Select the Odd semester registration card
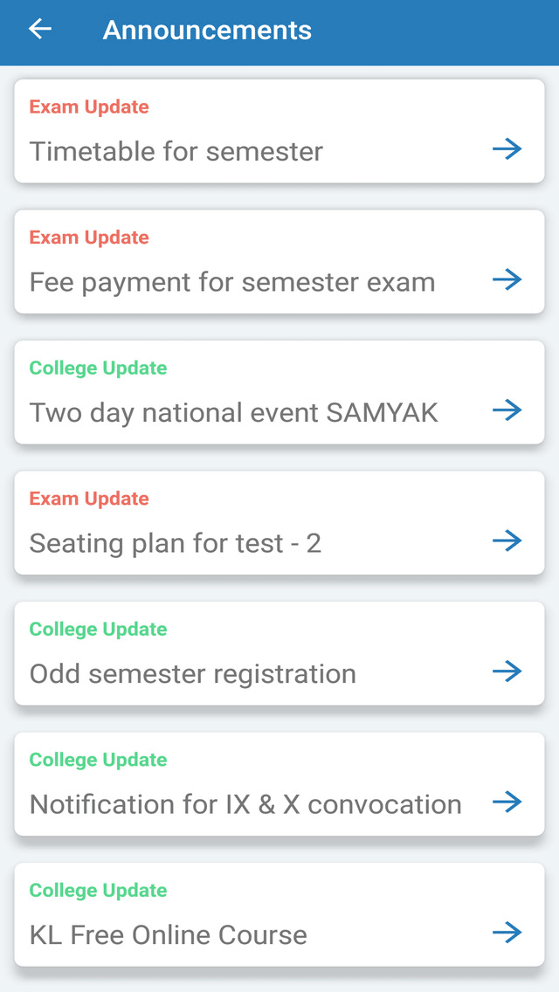Viewport: 559px width, 992px height. pos(262,653)
